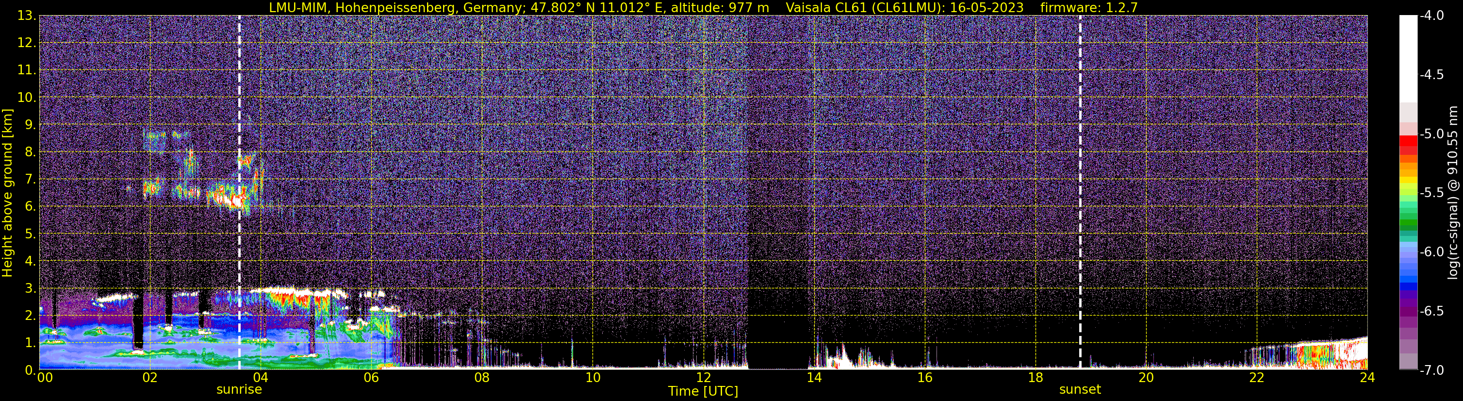Click the sunset dashed vertical line marker

(1080, 193)
